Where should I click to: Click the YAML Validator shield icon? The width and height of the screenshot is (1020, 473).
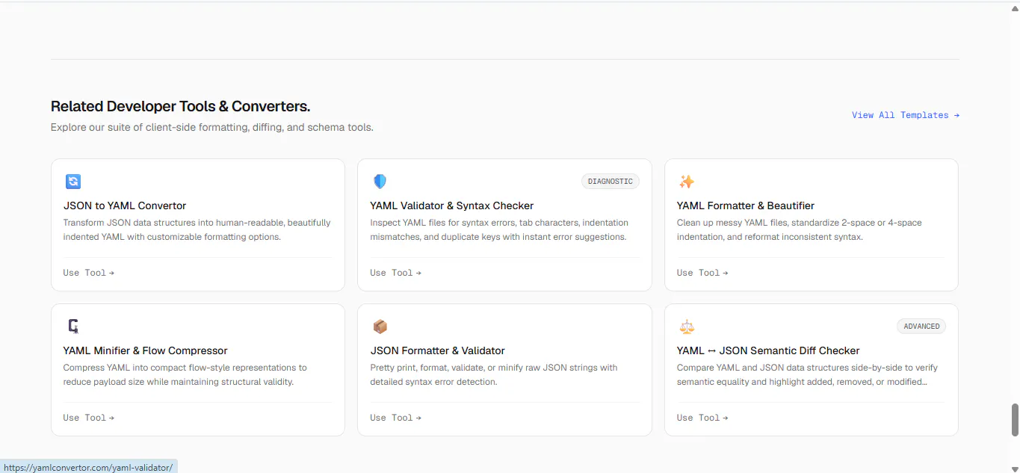click(380, 182)
